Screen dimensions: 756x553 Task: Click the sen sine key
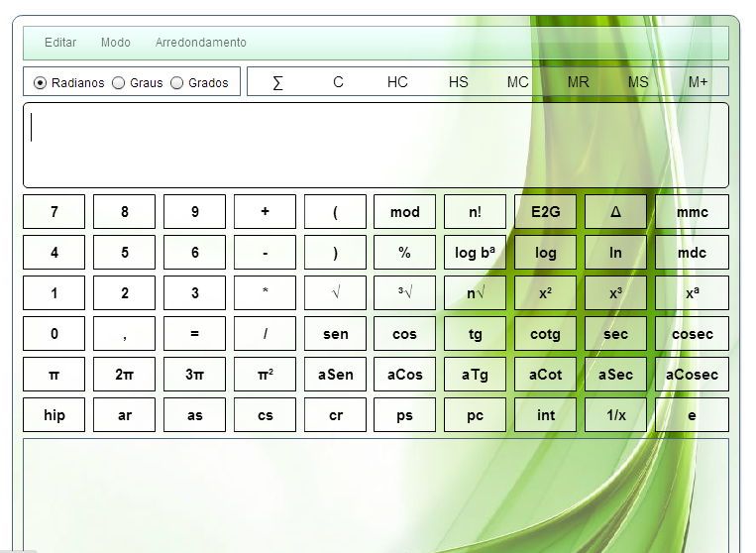coord(335,333)
